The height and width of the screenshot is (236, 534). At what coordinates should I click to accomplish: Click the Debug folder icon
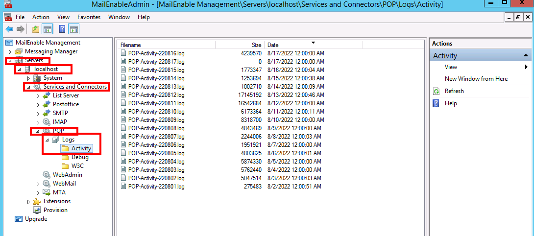[65, 157]
